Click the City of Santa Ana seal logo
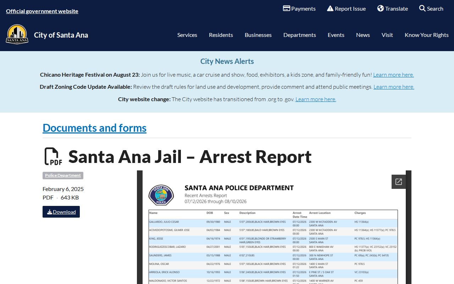Viewport: 454px width, 284px height. (17, 34)
